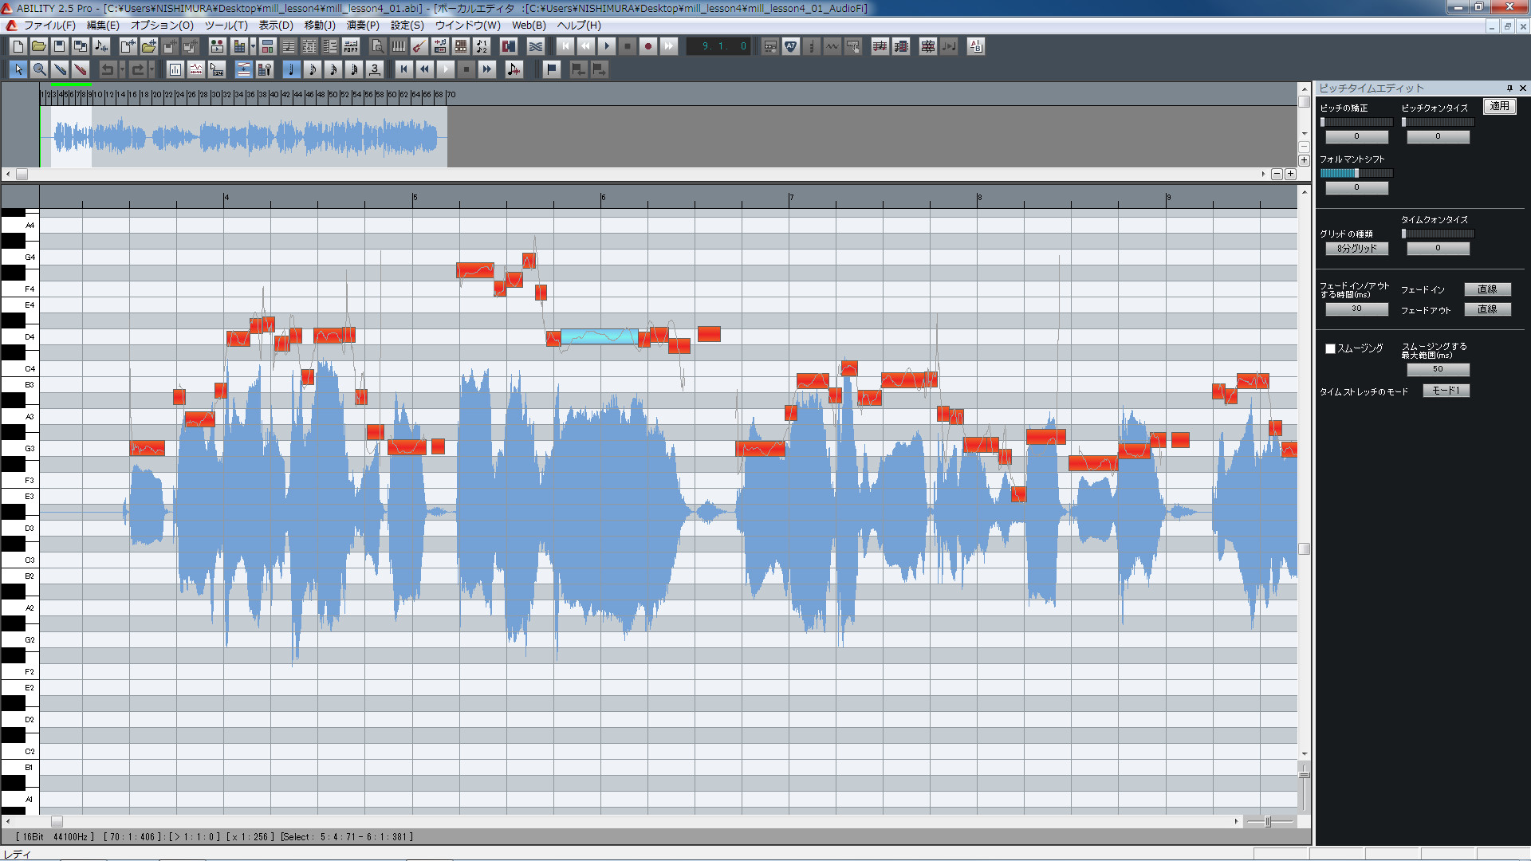Open the オプション(O) menu
The image size is (1531, 861).
point(162,26)
